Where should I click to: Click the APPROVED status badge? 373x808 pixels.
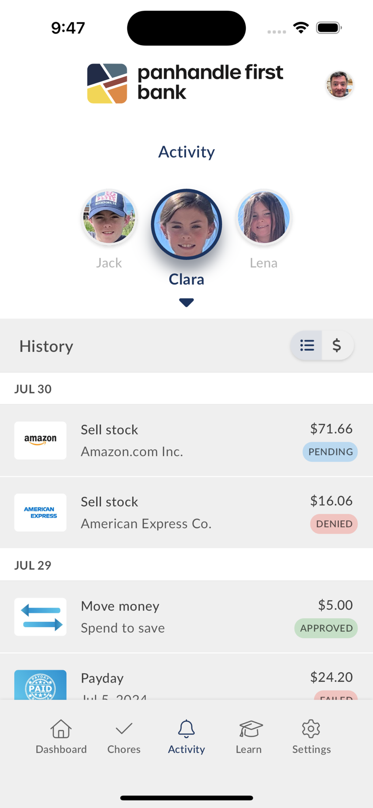pos(326,628)
